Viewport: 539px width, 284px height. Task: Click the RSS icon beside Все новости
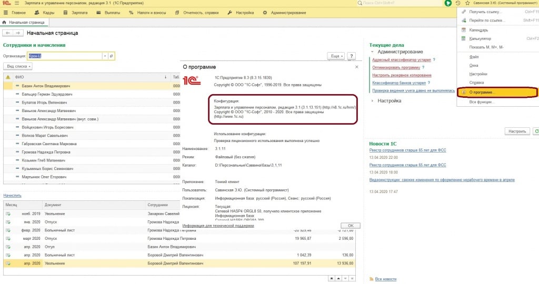[x=372, y=279]
